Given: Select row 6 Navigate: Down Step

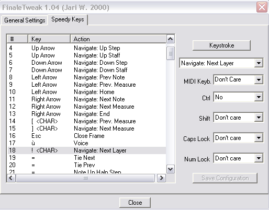Looking at the screenshot, I should [x=86, y=63].
